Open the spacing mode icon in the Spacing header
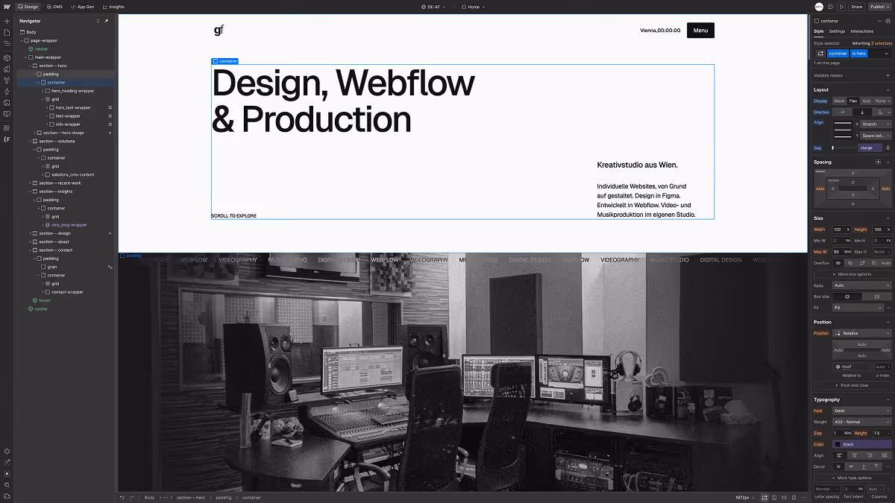 878,162
